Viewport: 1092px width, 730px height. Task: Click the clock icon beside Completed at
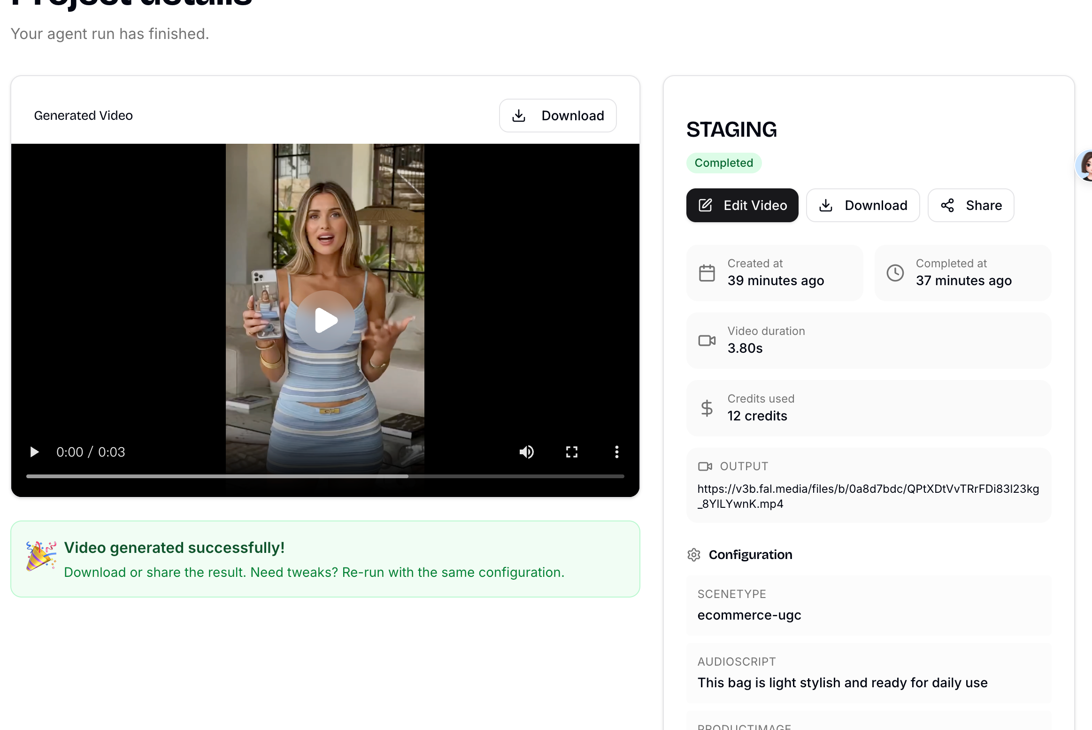[x=895, y=273]
